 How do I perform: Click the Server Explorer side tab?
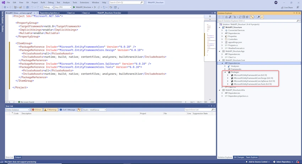click(2, 18)
